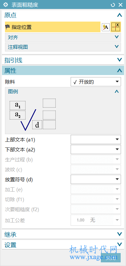Viewport: 126px width, 266px height.
Task: Click the d box in legend
Action: pyautogui.click(x=37, y=125)
